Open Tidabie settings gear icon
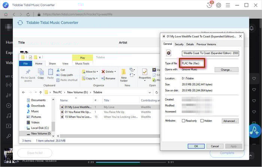 219,5
